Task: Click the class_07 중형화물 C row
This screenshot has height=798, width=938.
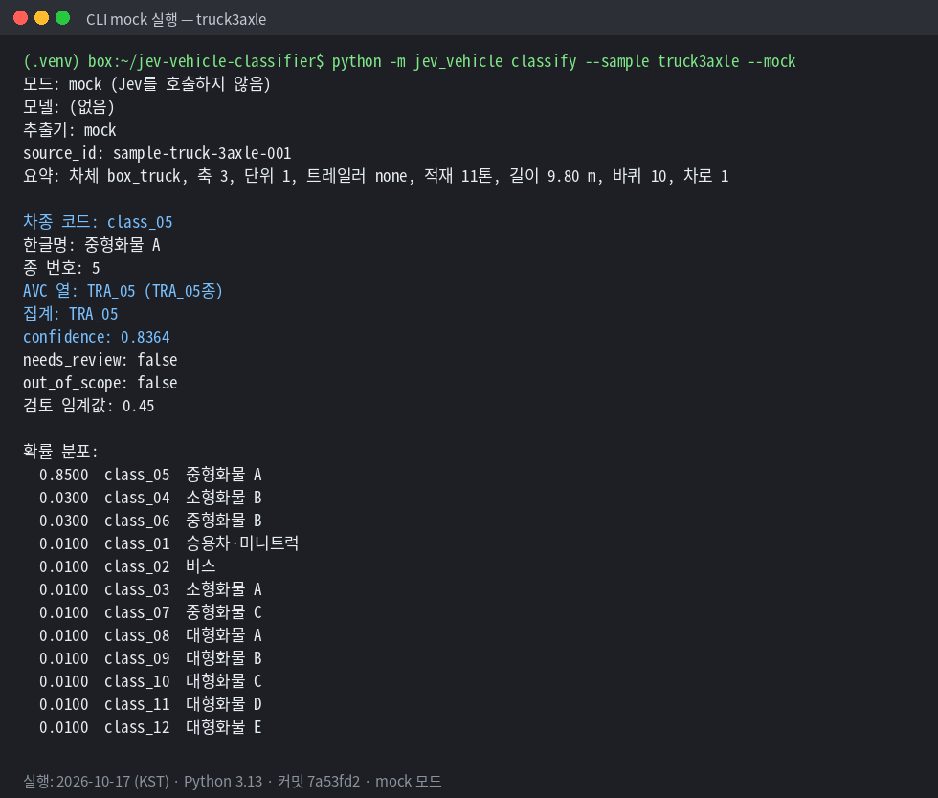Action: [150, 612]
